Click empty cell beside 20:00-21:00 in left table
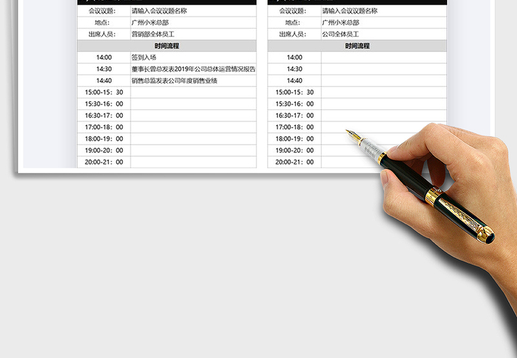The width and height of the screenshot is (517, 358). click(193, 162)
